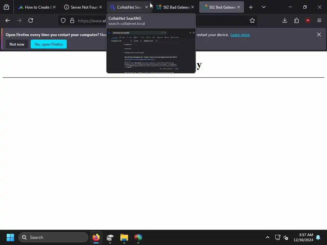Open the Firefox application menu
The width and height of the screenshot is (327, 245).
(319, 20)
